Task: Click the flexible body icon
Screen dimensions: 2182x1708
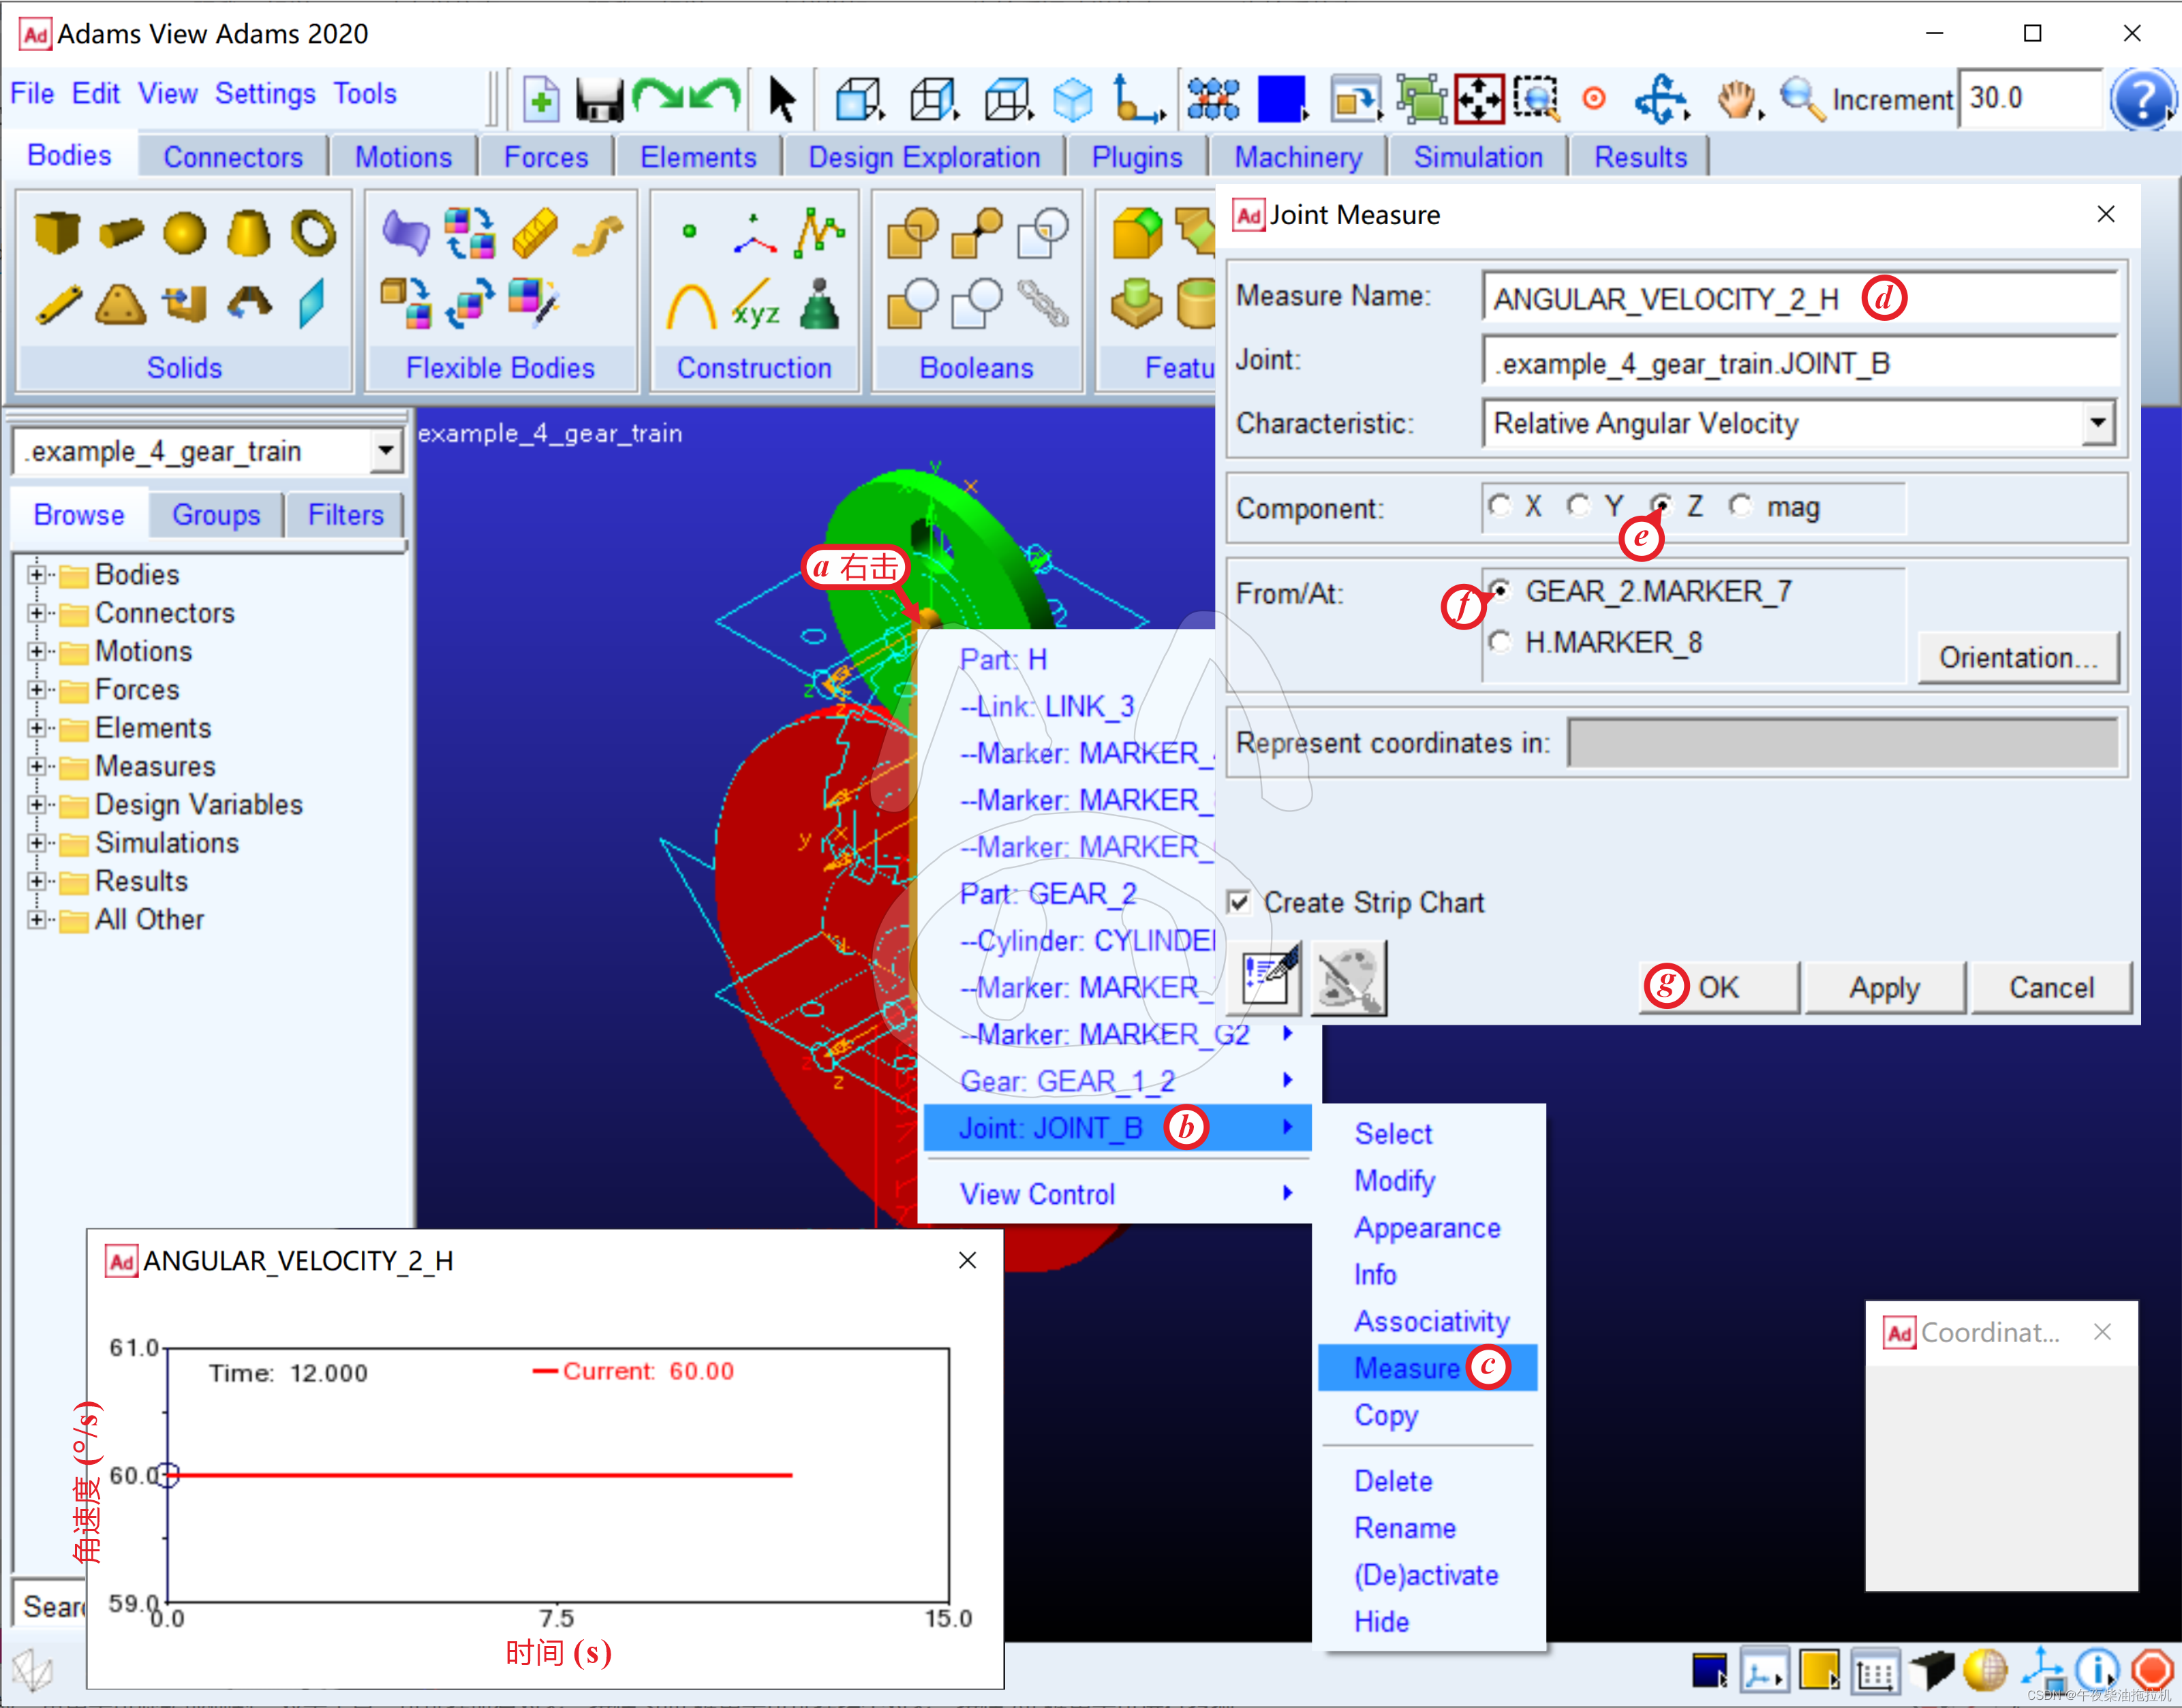Action: (405, 233)
